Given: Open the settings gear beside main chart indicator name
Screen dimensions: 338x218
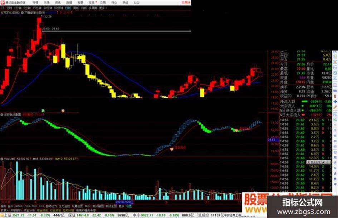Looking at the screenshot, I should point(22,13).
